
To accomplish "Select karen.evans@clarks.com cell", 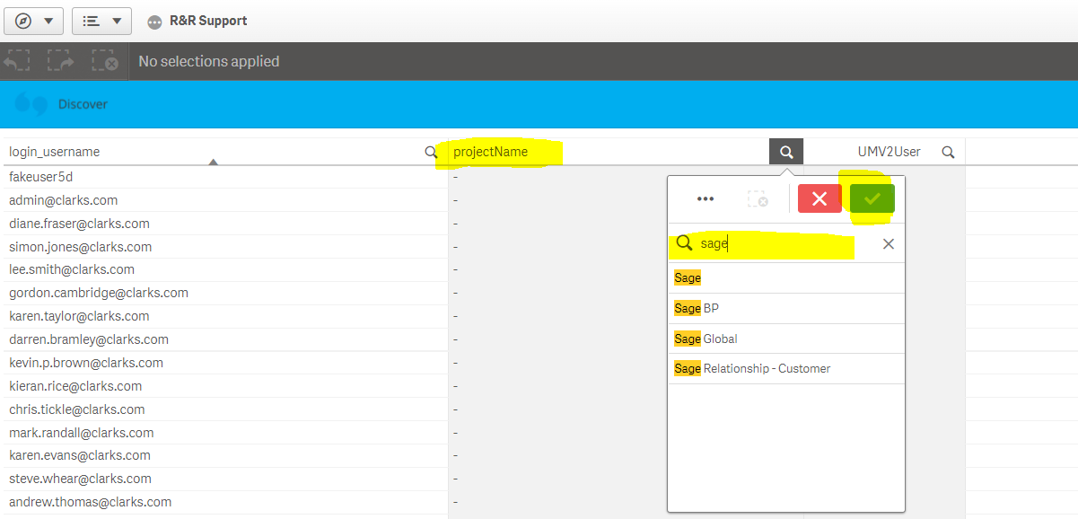I will tap(223, 455).
